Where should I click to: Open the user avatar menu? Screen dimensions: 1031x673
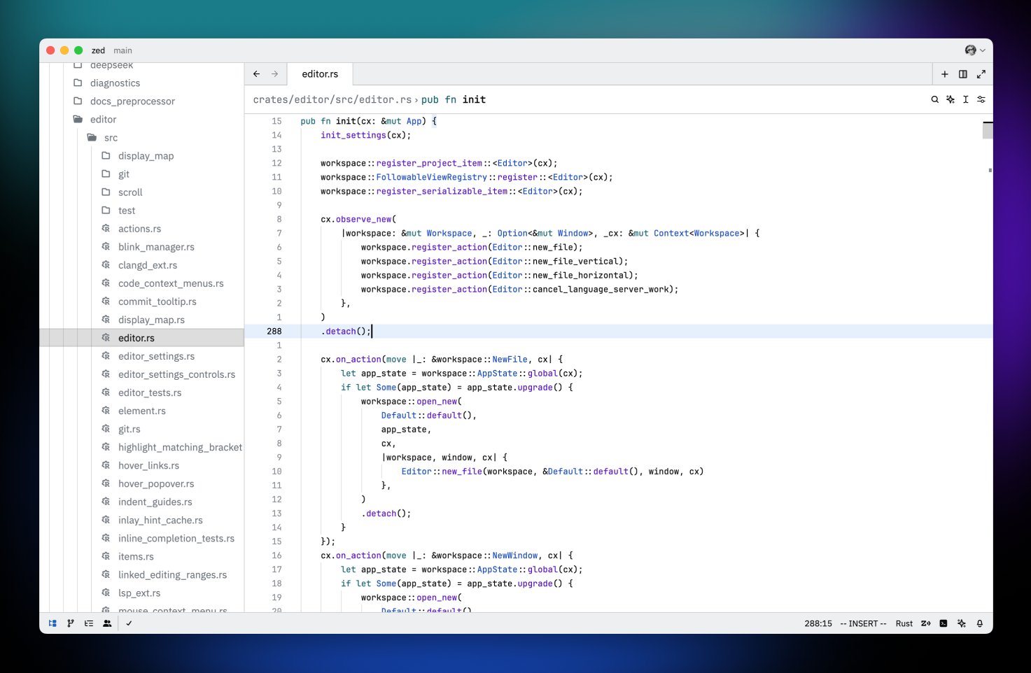tap(975, 50)
